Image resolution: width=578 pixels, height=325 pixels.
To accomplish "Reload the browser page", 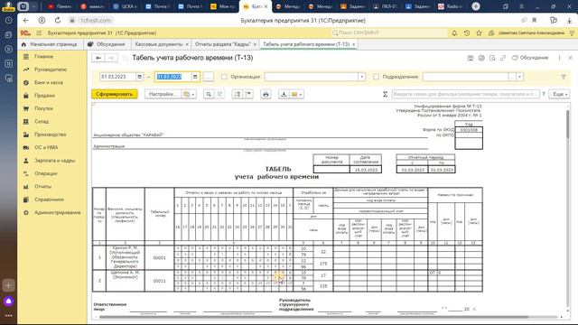I will pyautogui.click(x=58, y=20).
